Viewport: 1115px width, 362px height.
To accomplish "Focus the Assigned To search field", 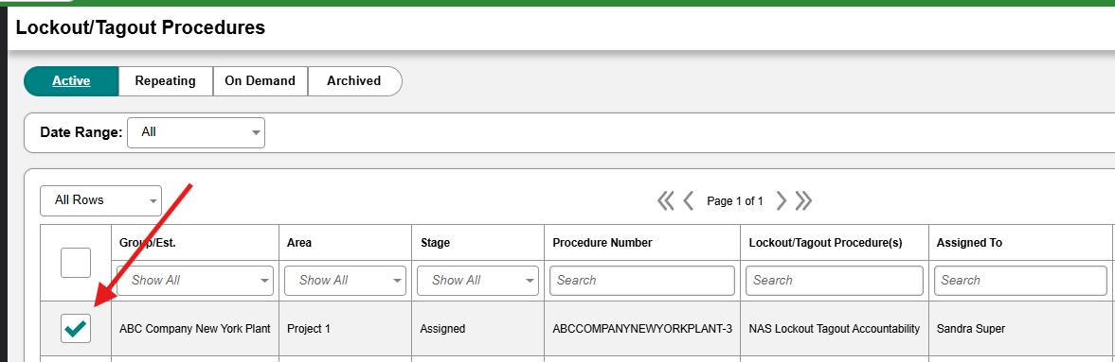I will (x=1020, y=281).
